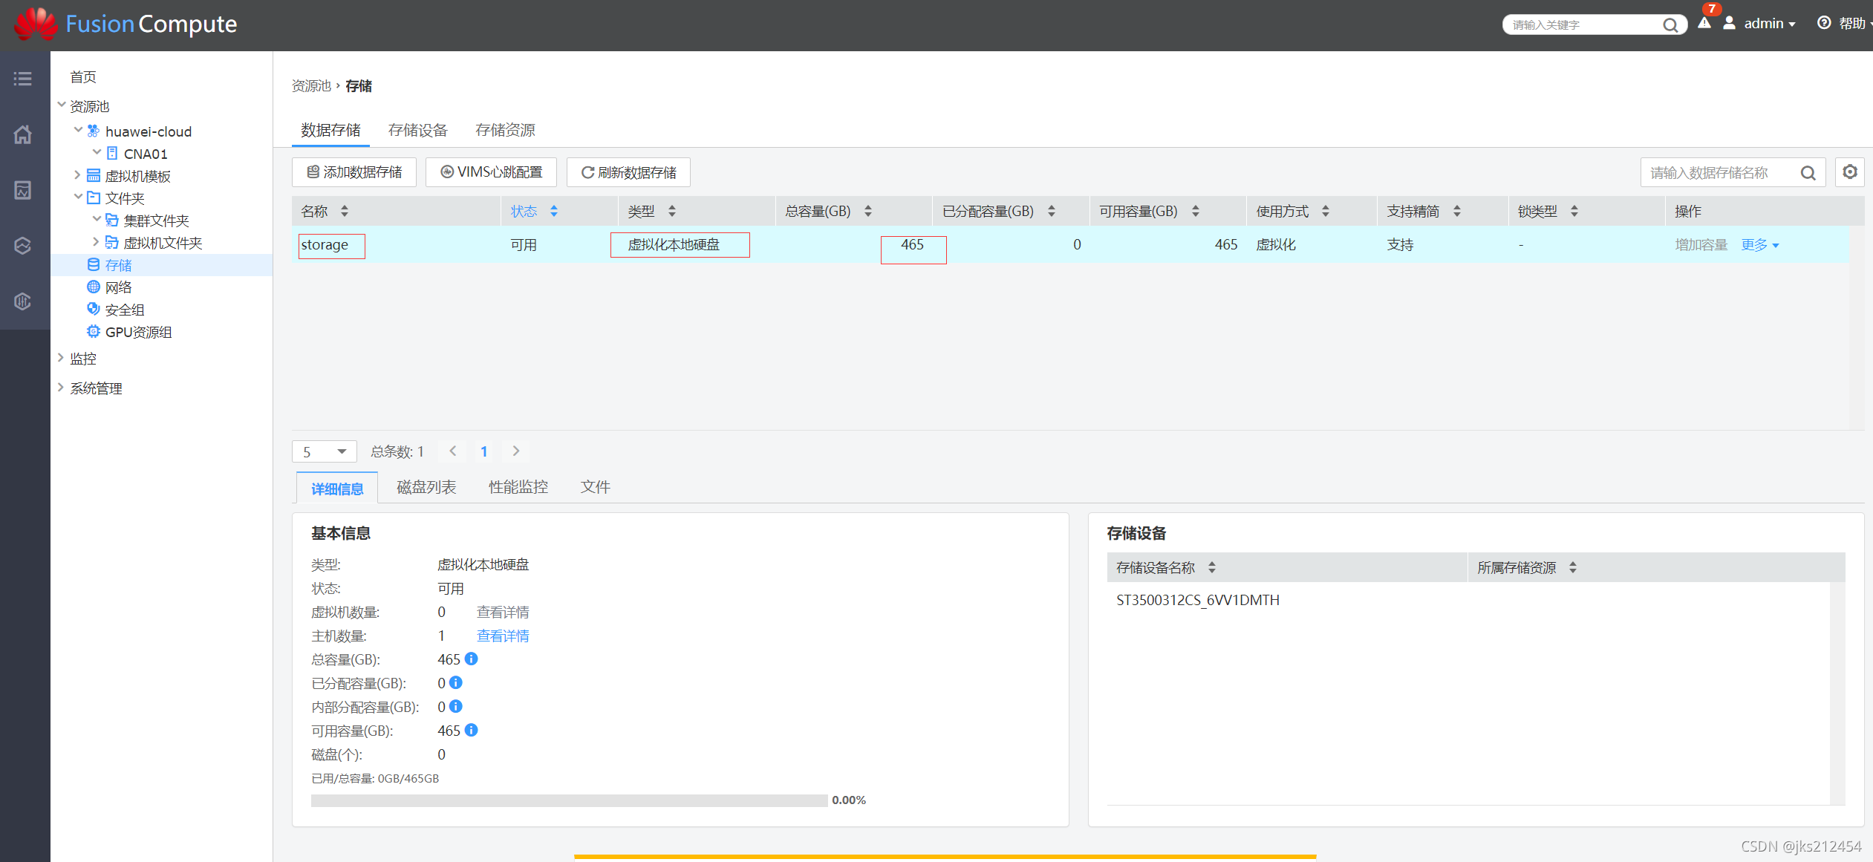Click info icon beside 可用容量 value

[472, 730]
